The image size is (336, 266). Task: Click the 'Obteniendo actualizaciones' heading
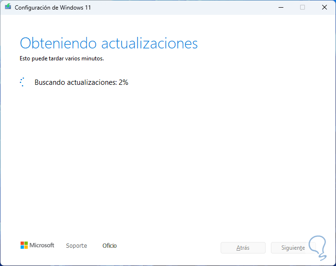coord(109,43)
